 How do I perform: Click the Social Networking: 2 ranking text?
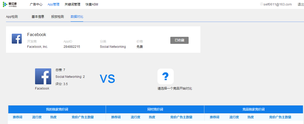tap(70, 76)
